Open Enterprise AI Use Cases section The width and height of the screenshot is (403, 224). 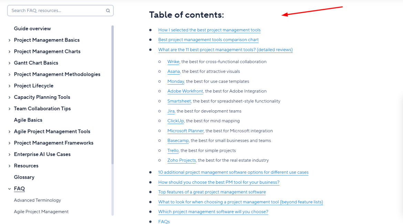click(42, 154)
